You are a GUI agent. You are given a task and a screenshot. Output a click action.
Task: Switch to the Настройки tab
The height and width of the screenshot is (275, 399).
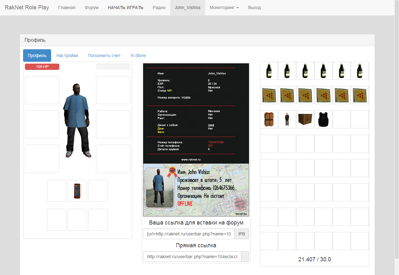(67, 55)
